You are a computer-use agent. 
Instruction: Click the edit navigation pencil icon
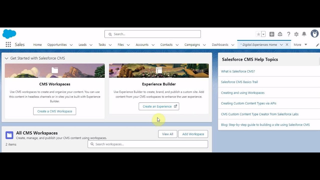(x=317, y=45)
